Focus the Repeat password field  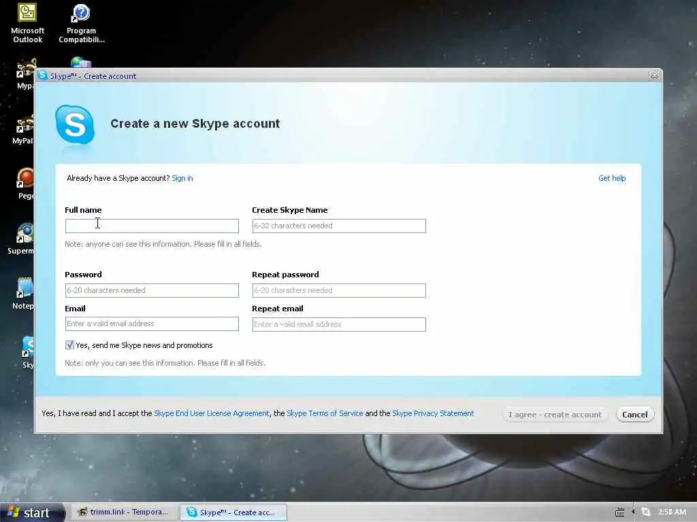(339, 290)
